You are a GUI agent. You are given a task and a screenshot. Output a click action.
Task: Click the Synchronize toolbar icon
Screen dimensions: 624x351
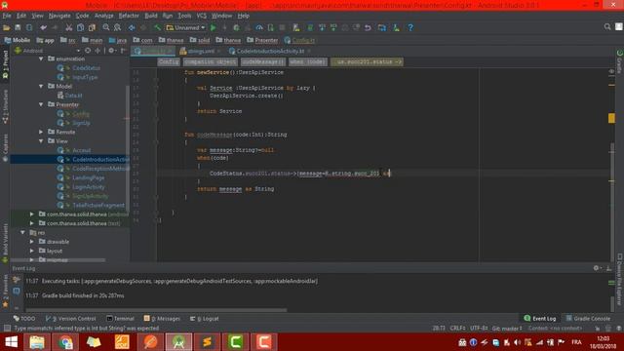coord(29,27)
